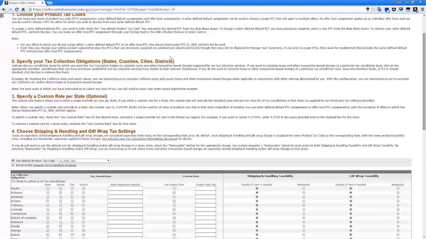Check the State box for Alaska
Viewport: 426px width, 239px height.
48,188
